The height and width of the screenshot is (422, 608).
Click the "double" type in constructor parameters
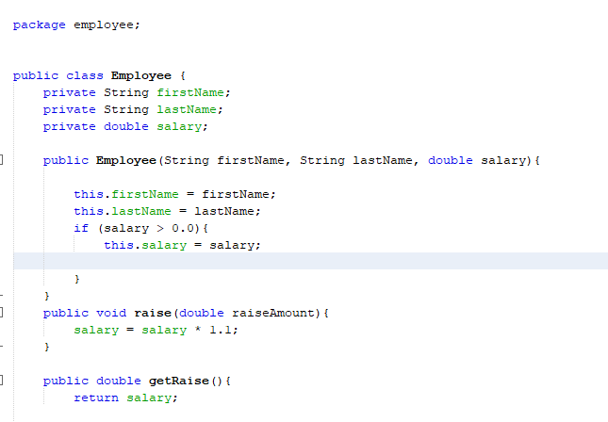click(451, 160)
